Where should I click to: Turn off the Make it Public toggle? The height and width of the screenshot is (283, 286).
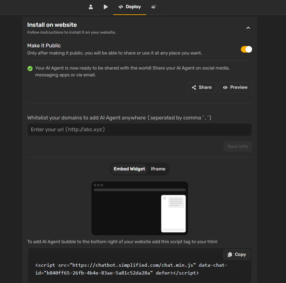[246, 49]
